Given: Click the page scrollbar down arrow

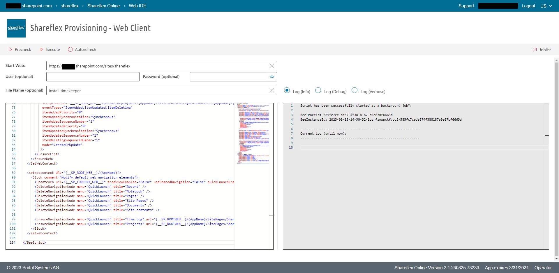Looking at the screenshot, I should (x=556, y=258).
